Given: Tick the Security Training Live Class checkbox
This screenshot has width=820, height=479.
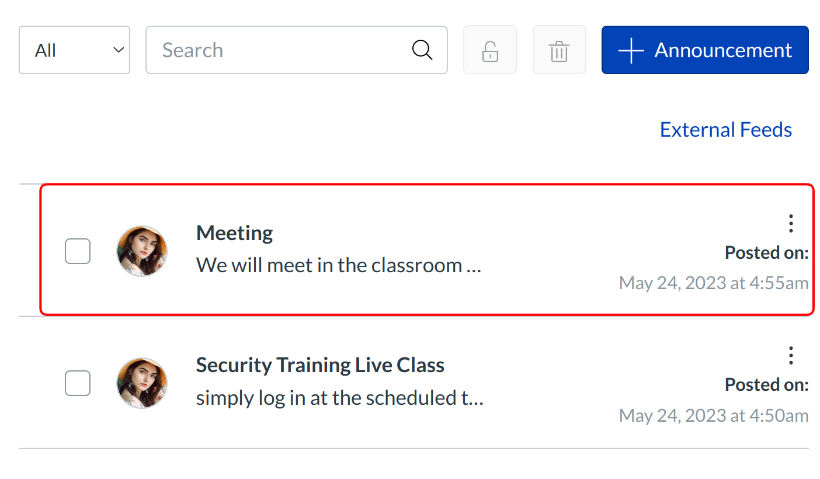Looking at the screenshot, I should pos(78,383).
